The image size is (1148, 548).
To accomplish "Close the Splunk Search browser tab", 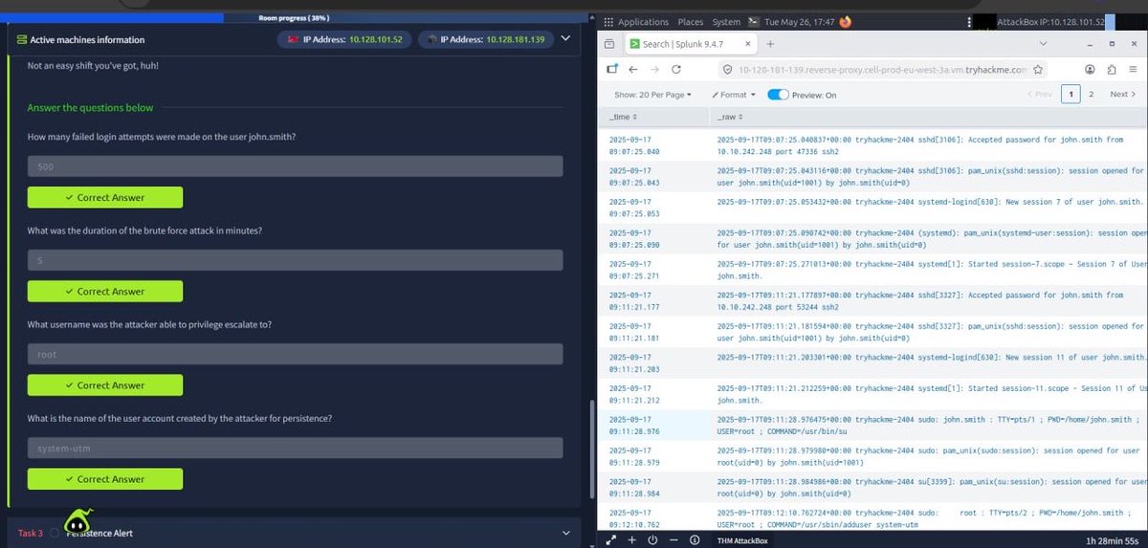I will [748, 44].
